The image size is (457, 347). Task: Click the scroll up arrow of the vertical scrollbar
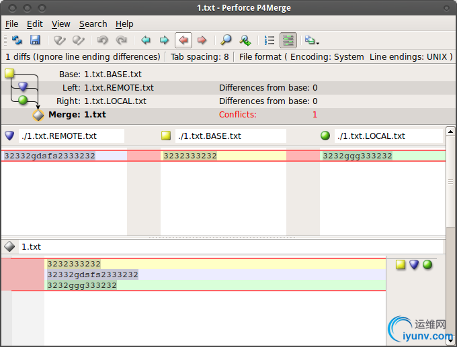[x=450, y=132]
